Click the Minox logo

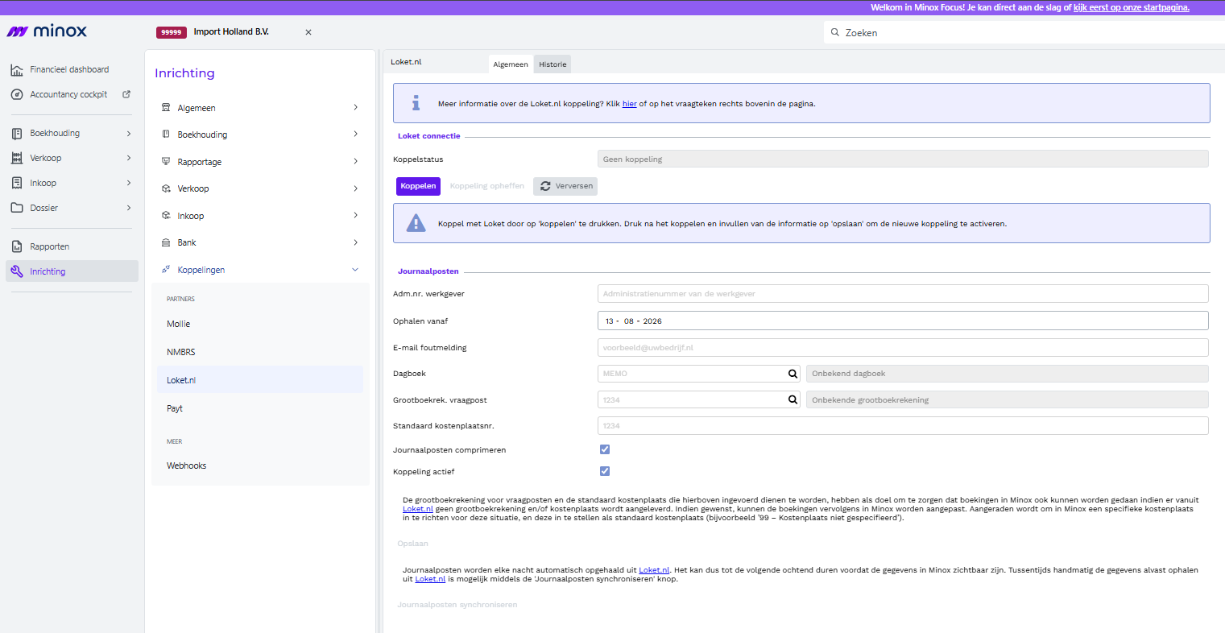47,31
